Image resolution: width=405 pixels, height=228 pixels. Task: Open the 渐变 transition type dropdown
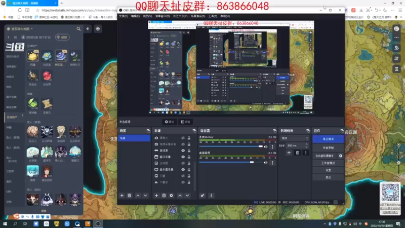coord(294,138)
